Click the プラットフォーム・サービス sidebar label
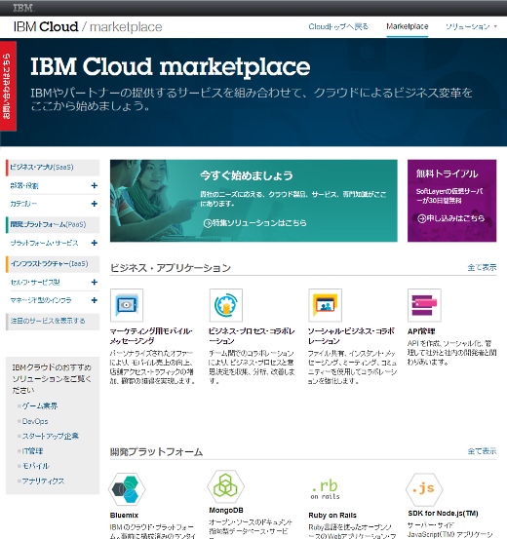 [x=45, y=243]
